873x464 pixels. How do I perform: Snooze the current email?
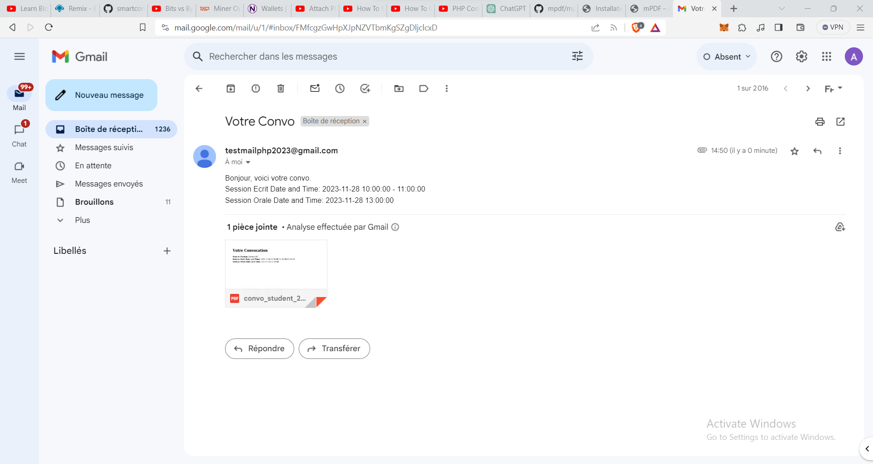pyautogui.click(x=340, y=89)
